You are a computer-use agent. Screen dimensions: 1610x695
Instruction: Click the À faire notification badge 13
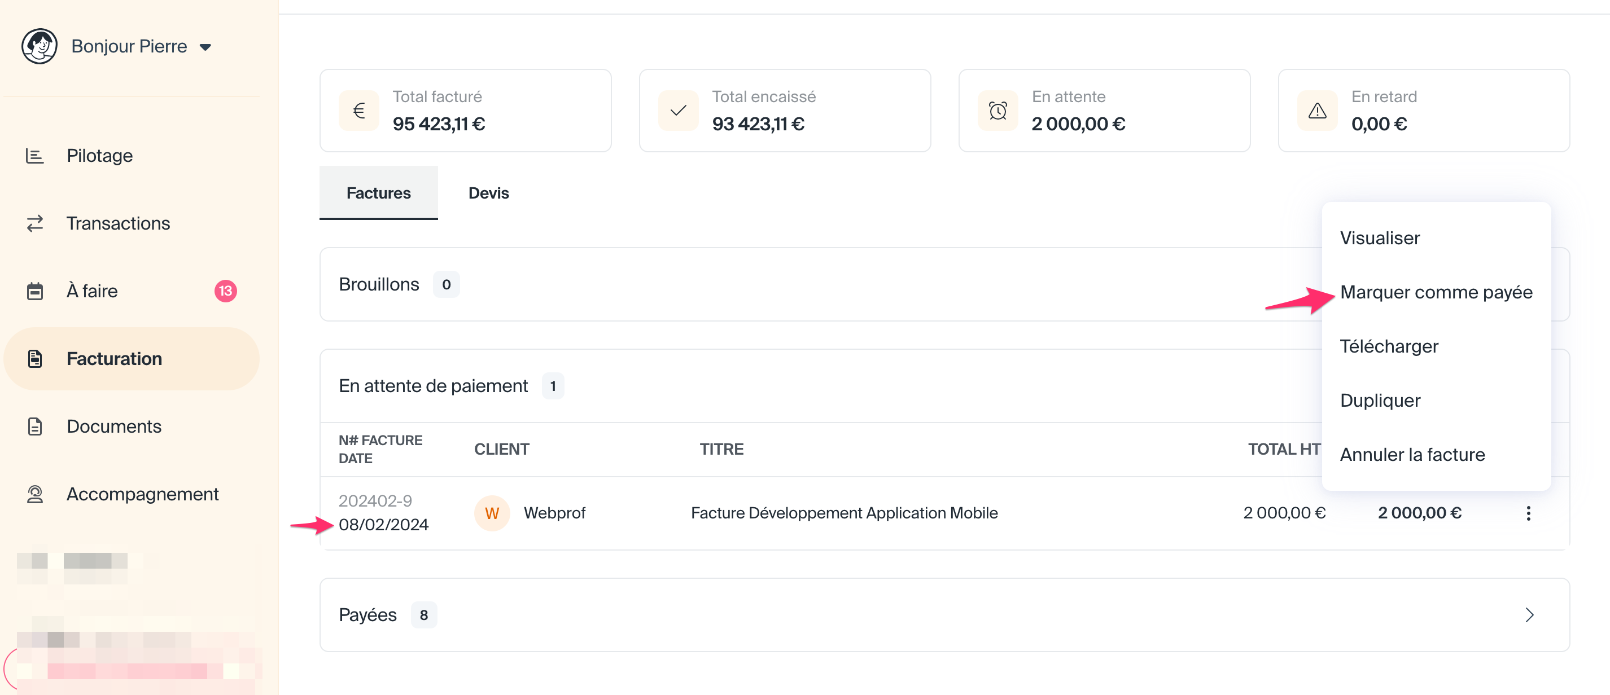225,291
